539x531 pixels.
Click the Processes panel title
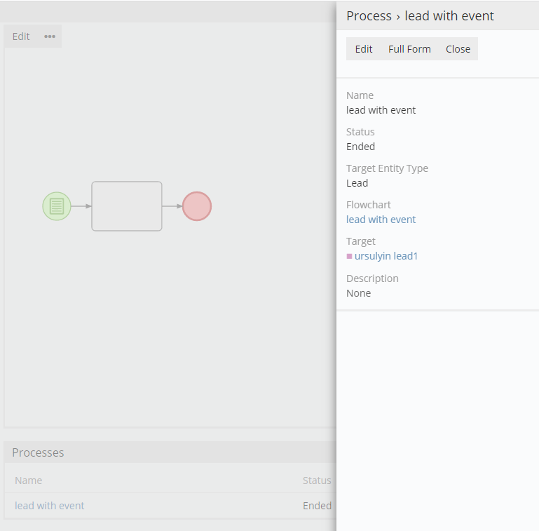(38, 452)
